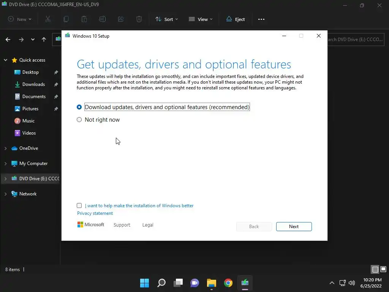Expand the My Computer node
This screenshot has height=292, width=389.
click(x=5, y=163)
